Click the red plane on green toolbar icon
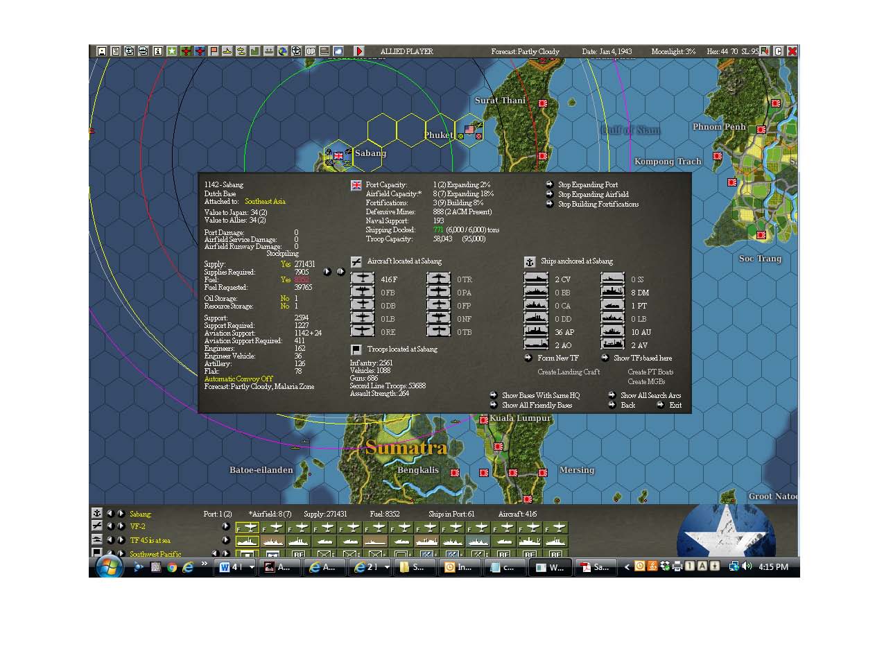 tap(187, 51)
